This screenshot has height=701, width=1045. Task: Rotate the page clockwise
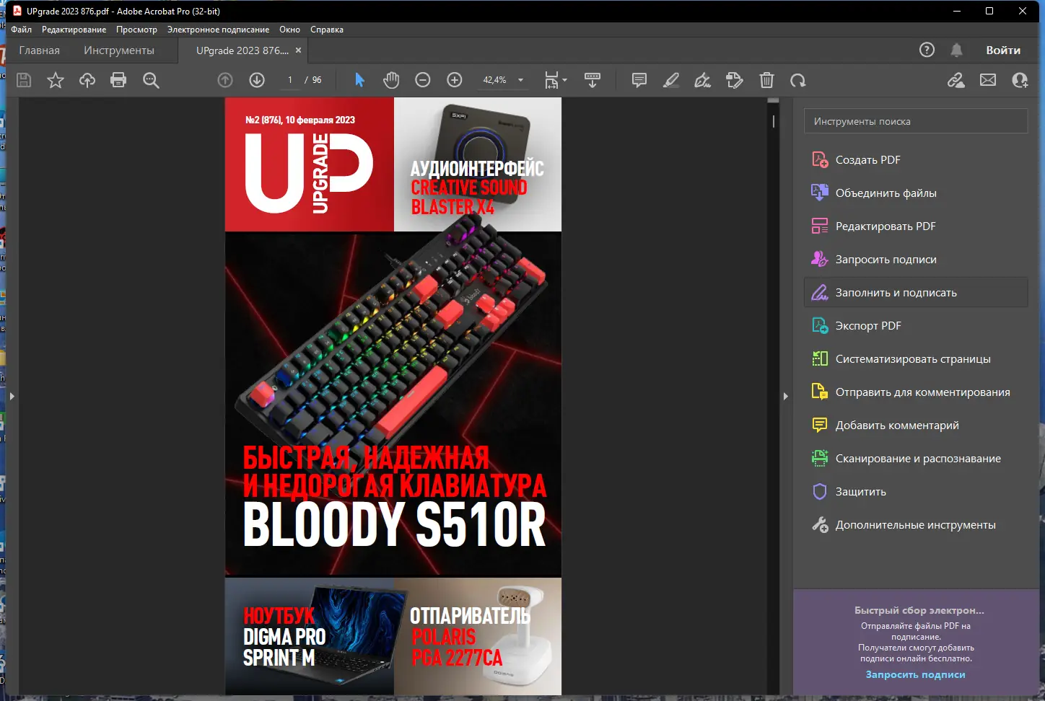coord(797,80)
